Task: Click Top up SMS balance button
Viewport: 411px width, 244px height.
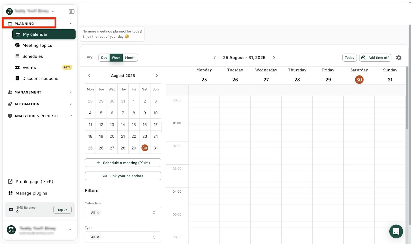Action: pos(62,210)
